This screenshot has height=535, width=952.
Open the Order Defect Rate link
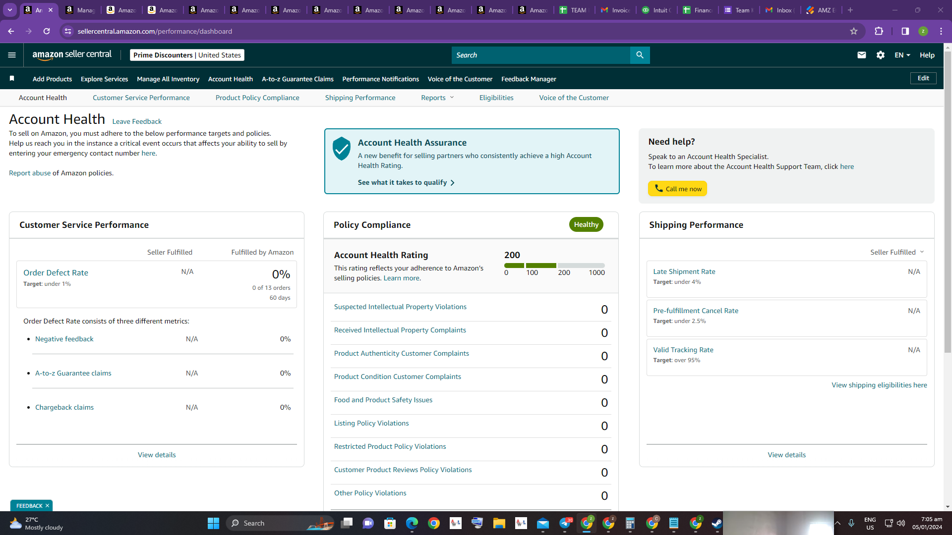pos(56,272)
